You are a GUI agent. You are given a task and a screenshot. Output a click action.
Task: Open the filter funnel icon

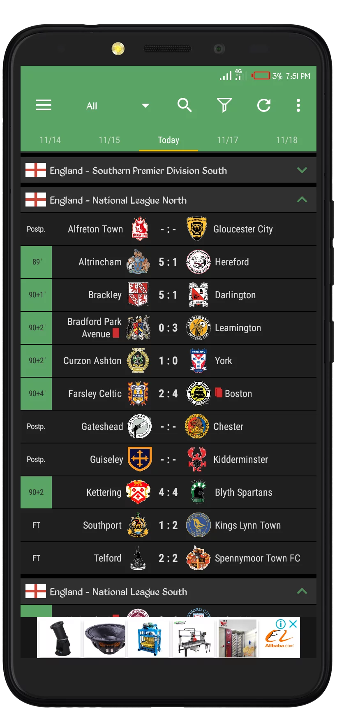point(224,105)
